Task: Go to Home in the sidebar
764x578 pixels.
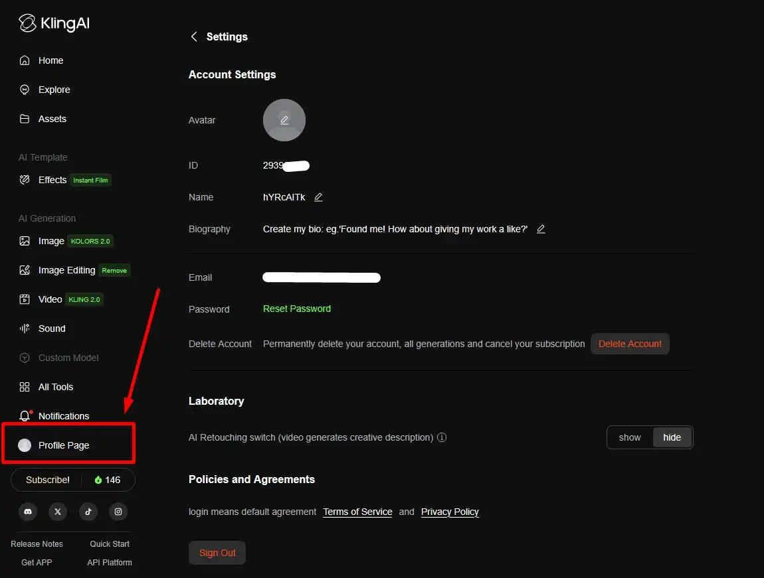Action: click(x=41, y=60)
